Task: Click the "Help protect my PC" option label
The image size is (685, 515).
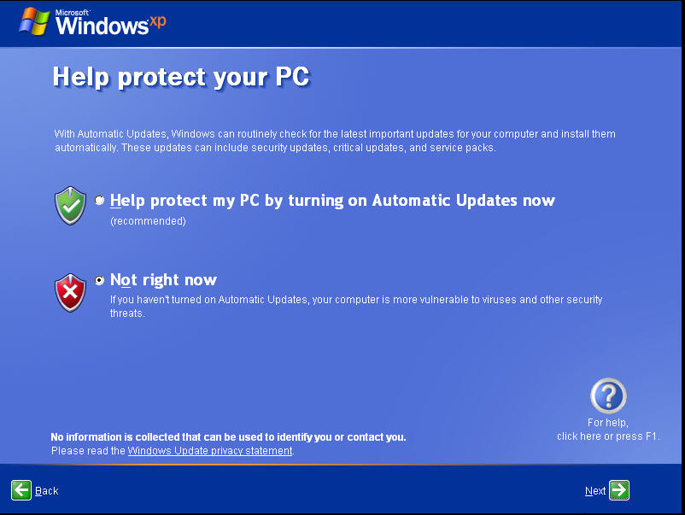Action: coord(333,201)
